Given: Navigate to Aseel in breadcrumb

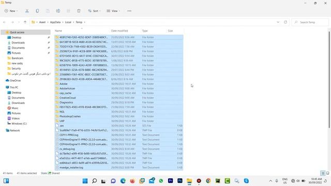Looking at the screenshot, I should click(x=42, y=22).
